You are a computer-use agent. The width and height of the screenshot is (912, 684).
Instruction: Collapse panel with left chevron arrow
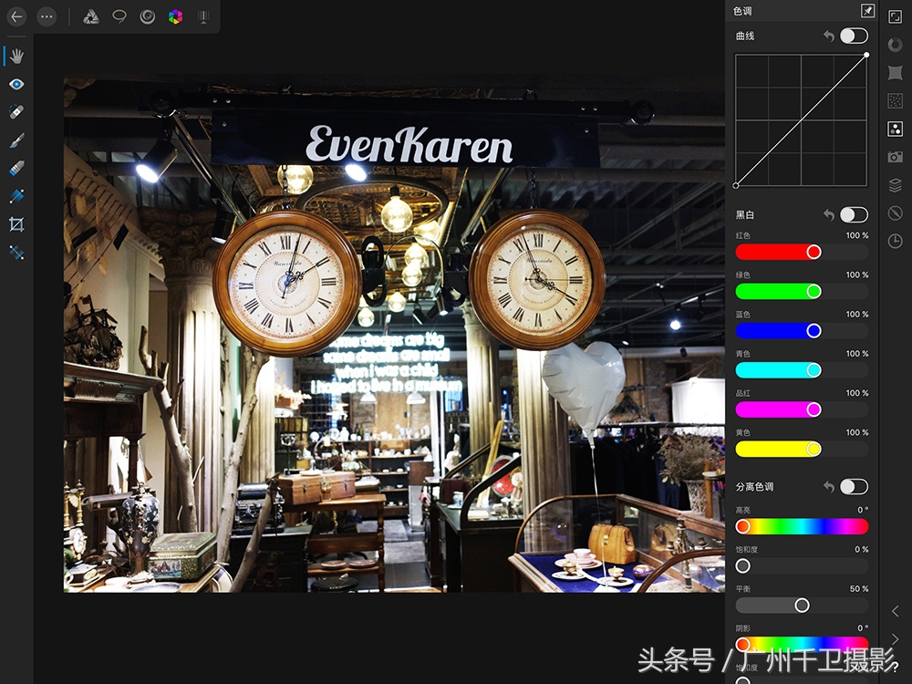[x=895, y=611]
